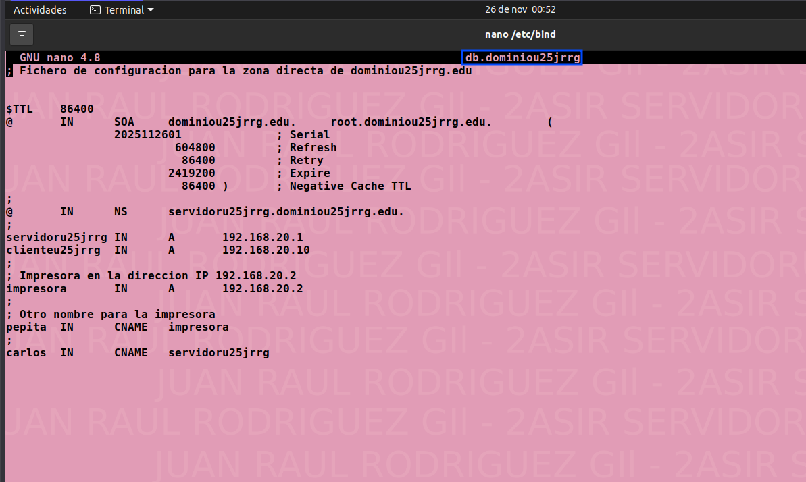806x482 pixels.
Task: Click the Fichero de configuracion comment line
Action: coord(239,70)
